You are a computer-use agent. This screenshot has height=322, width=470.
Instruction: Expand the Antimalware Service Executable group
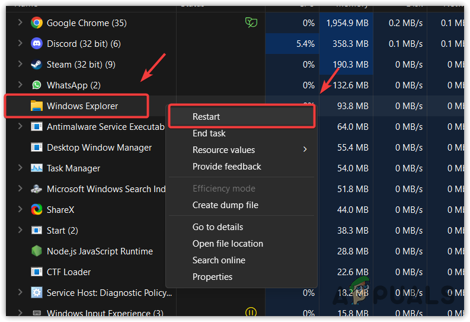20,126
